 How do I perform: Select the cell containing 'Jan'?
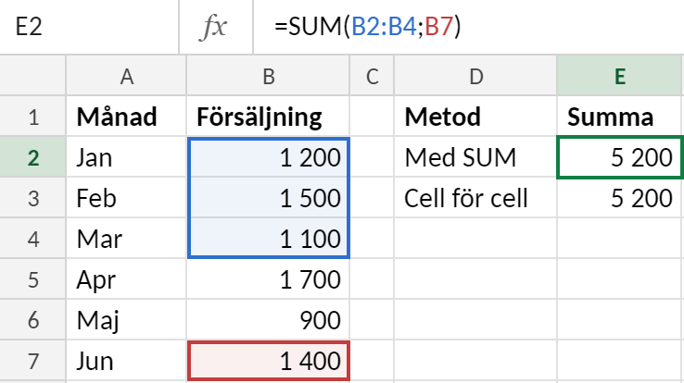click(x=126, y=156)
